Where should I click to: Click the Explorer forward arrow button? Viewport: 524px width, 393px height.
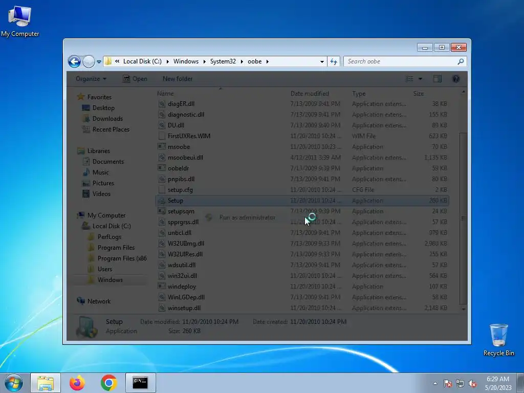[x=89, y=61]
